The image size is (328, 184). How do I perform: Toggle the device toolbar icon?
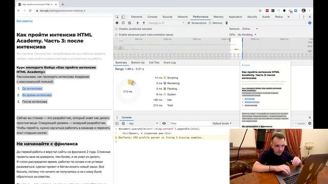123,17
